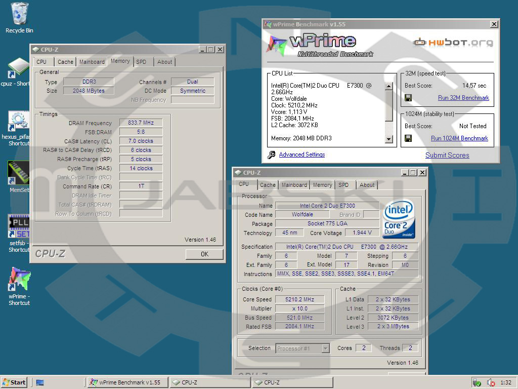Open Cache tab in lower CPU-Z window
Viewport: 518px width, 389px height.
coord(268,185)
